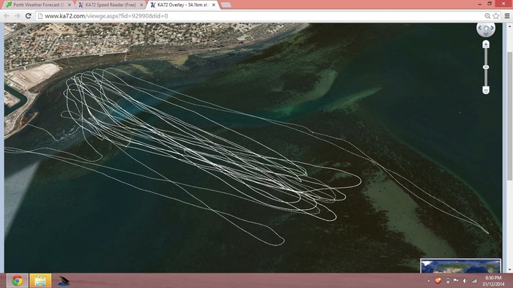Click the map look-around navigation control
Screen dimensions: 513x288
click(x=486, y=29)
